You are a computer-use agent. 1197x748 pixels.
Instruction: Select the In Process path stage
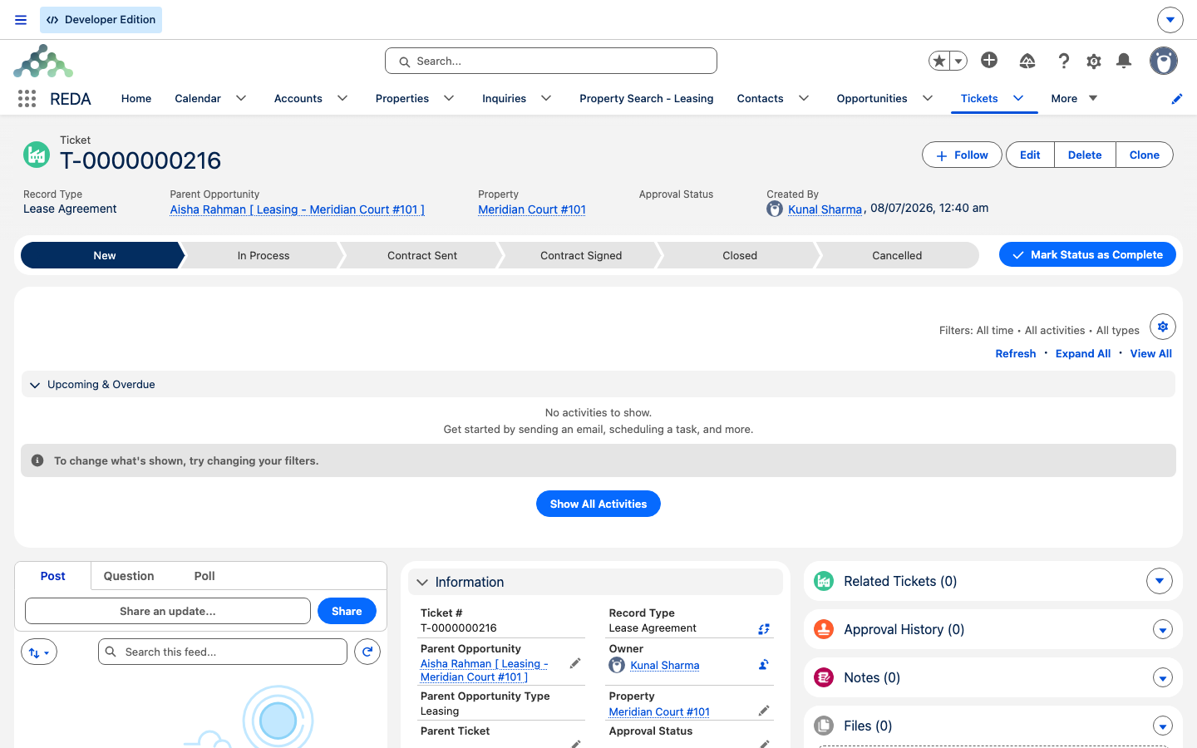pos(264,255)
